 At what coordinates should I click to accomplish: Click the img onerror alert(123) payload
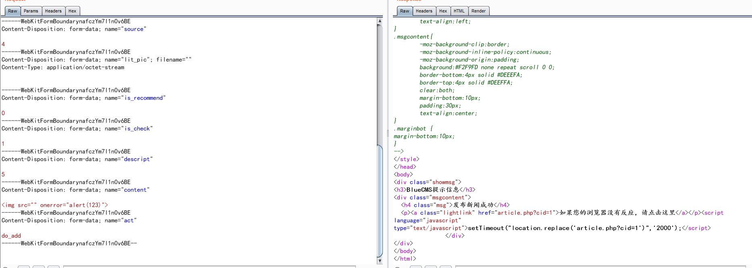55,205
